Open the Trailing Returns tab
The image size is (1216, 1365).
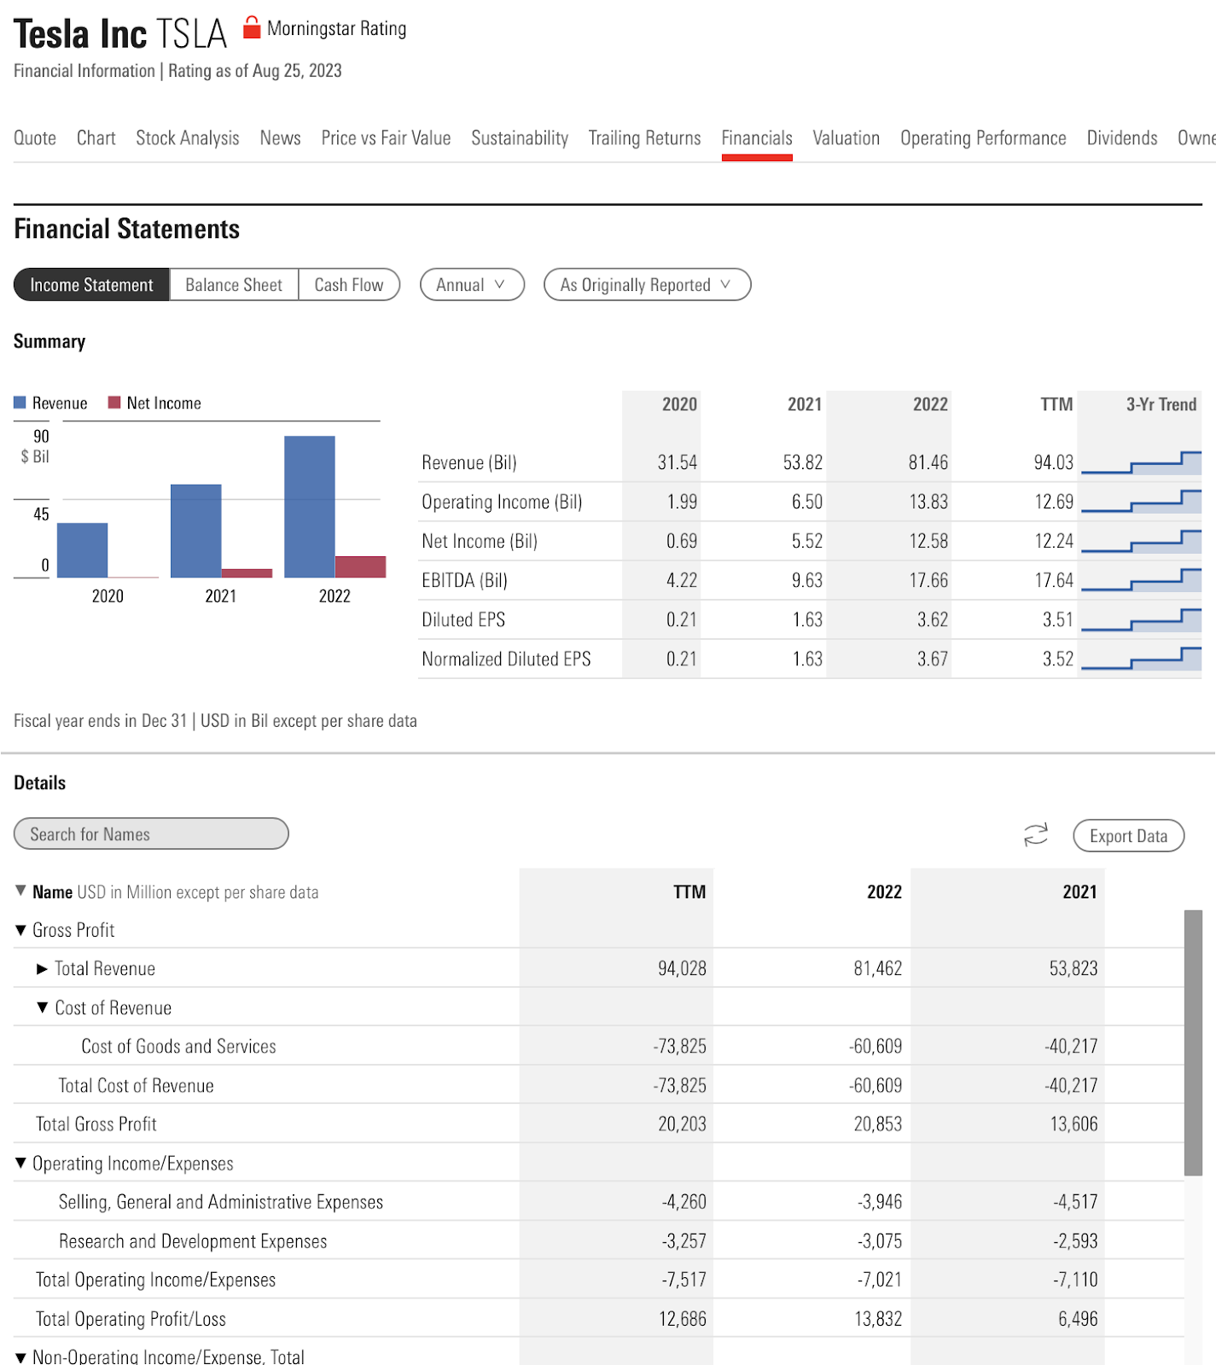point(644,138)
